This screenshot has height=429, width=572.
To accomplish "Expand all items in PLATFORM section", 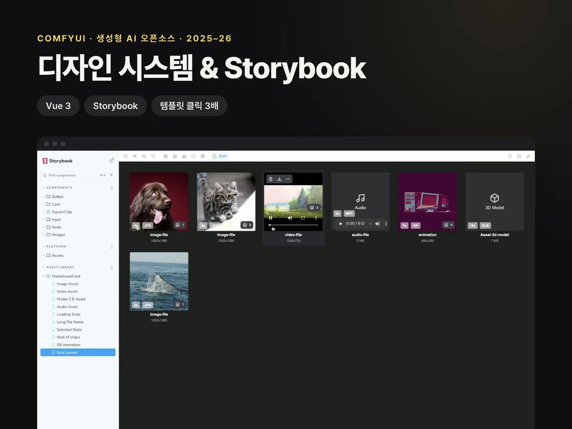I will (x=112, y=246).
